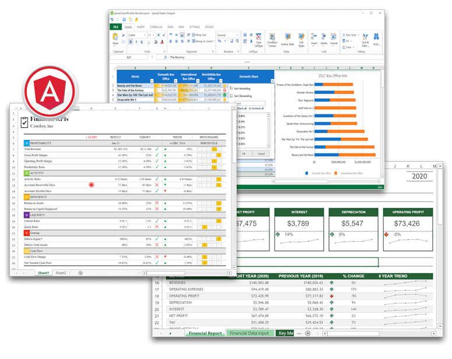452x359 pixels.
Task: Select the Financial Data Input sheet tab
Action: 250,333
